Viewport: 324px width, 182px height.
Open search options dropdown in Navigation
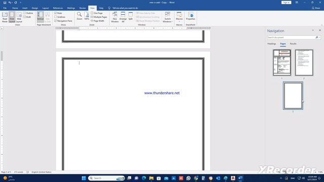click(319, 37)
